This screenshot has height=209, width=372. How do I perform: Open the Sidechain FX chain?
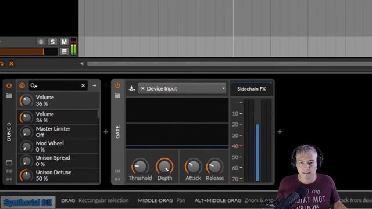coord(252,89)
